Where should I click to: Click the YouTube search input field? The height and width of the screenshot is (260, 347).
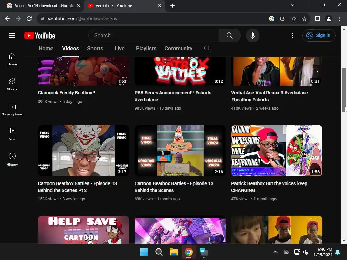click(x=154, y=35)
